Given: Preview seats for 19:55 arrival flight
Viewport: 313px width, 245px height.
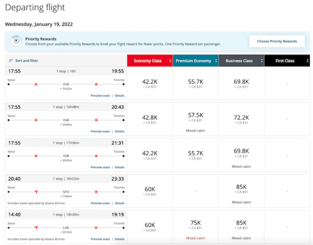Looking at the screenshot, I should coord(100,96).
